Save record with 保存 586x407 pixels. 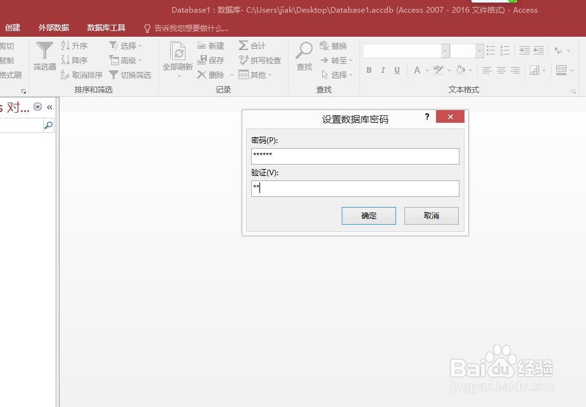pos(211,60)
